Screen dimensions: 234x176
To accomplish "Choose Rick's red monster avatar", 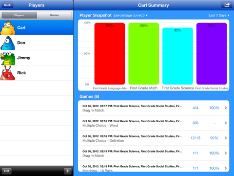I will point(8,73).
